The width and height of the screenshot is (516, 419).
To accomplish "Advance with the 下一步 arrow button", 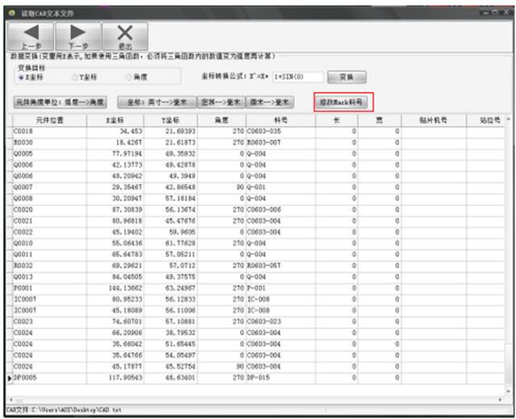I will (78, 36).
